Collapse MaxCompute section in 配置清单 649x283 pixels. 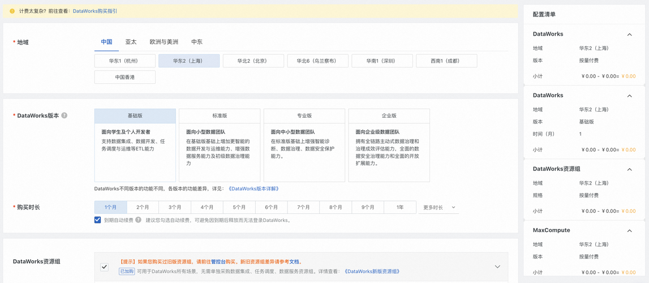coord(630,230)
